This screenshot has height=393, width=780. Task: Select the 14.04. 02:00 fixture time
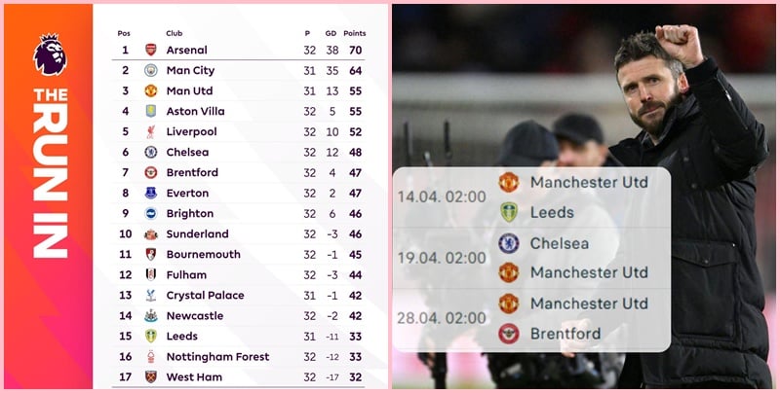tap(442, 196)
